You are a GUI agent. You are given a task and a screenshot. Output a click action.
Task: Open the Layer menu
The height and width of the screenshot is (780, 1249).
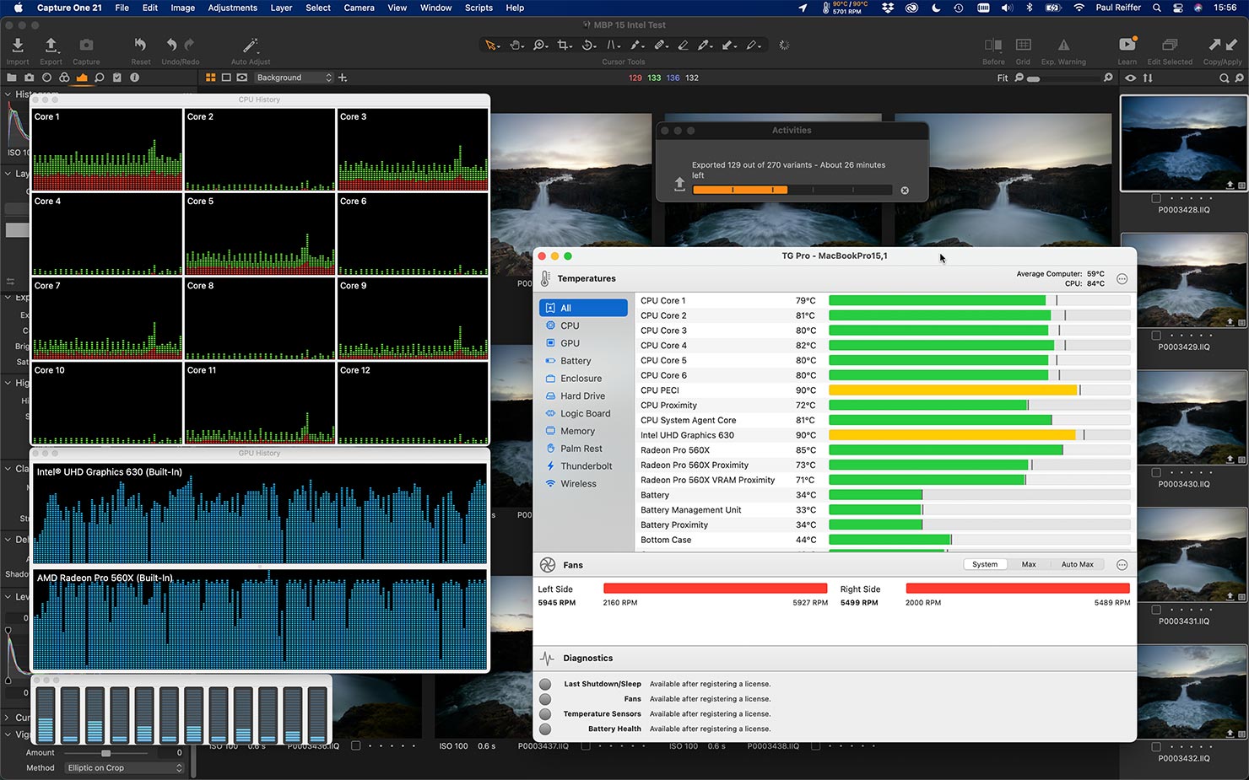[x=281, y=8]
